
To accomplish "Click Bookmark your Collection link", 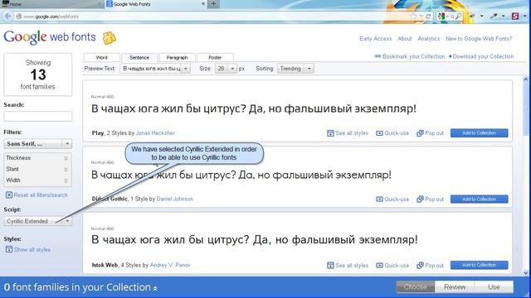I will 409,56.
